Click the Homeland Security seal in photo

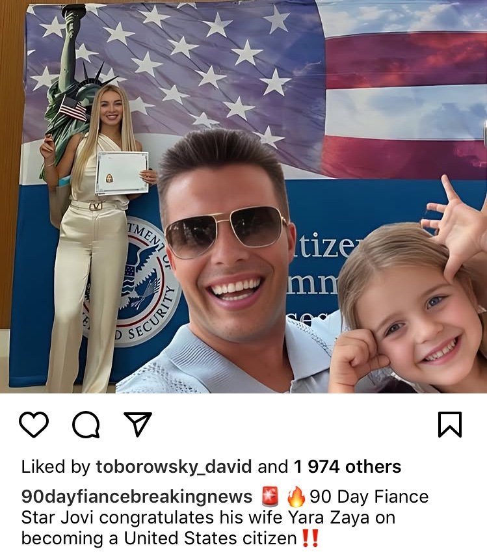pyautogui.click(x=142, y=282)
